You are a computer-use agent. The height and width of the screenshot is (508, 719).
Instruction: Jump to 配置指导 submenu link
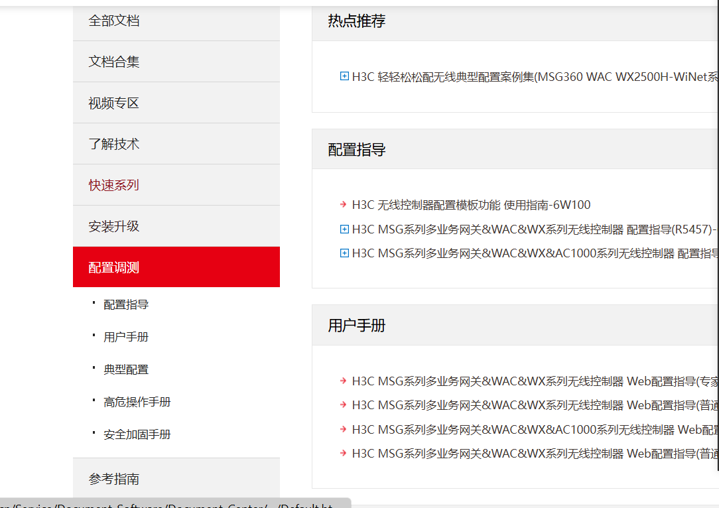point(126,304)
